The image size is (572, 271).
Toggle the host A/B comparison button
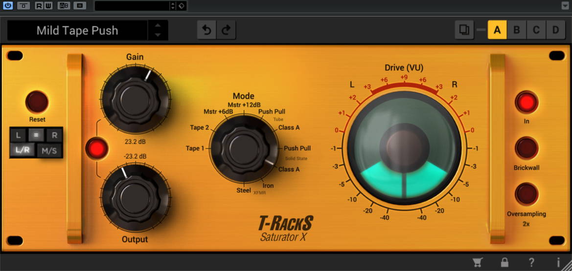(x=64, y=5)
